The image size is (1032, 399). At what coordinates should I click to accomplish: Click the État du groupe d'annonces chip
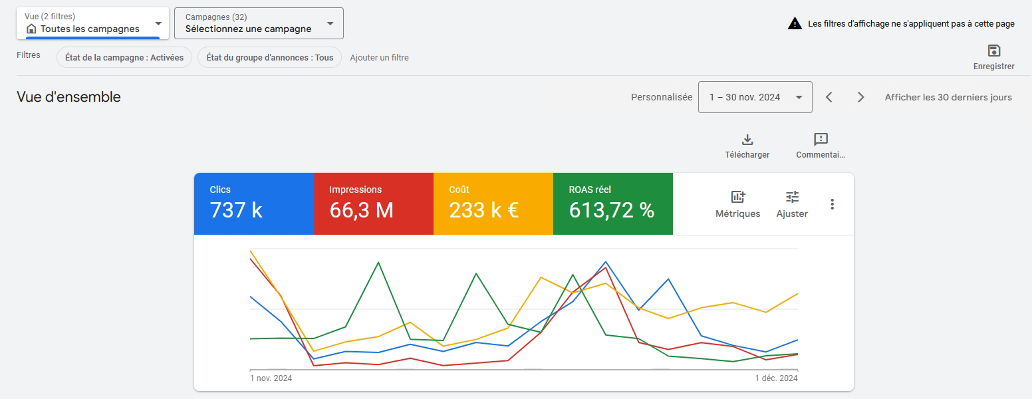click(x=269, y=58)
